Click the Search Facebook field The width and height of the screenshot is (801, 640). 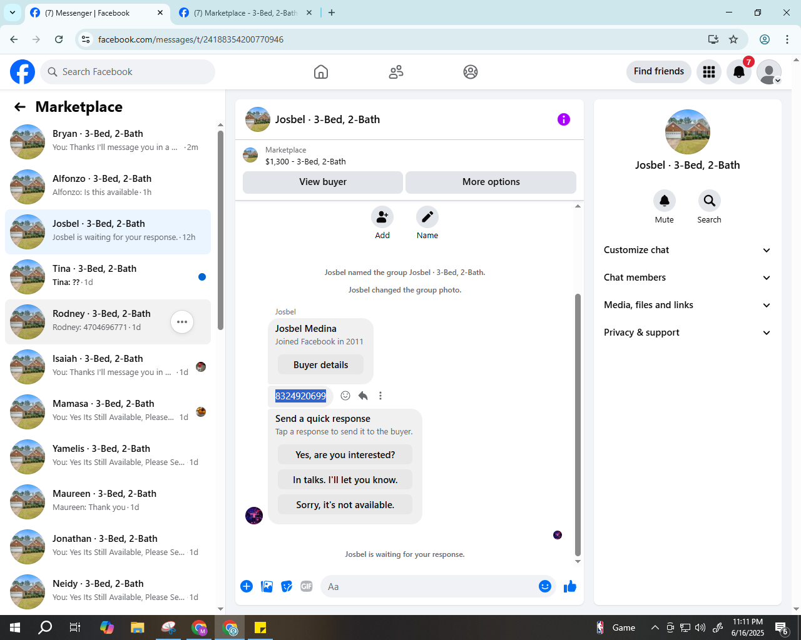click(128, 72)
